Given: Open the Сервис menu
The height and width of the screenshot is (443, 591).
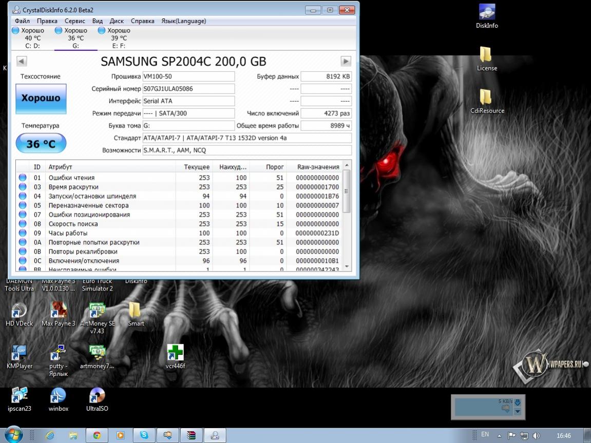Looking at the screenshot, I should point(75,21).
